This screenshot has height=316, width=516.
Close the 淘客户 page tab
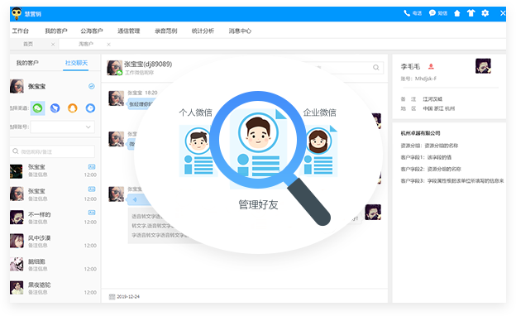(108, 44)
